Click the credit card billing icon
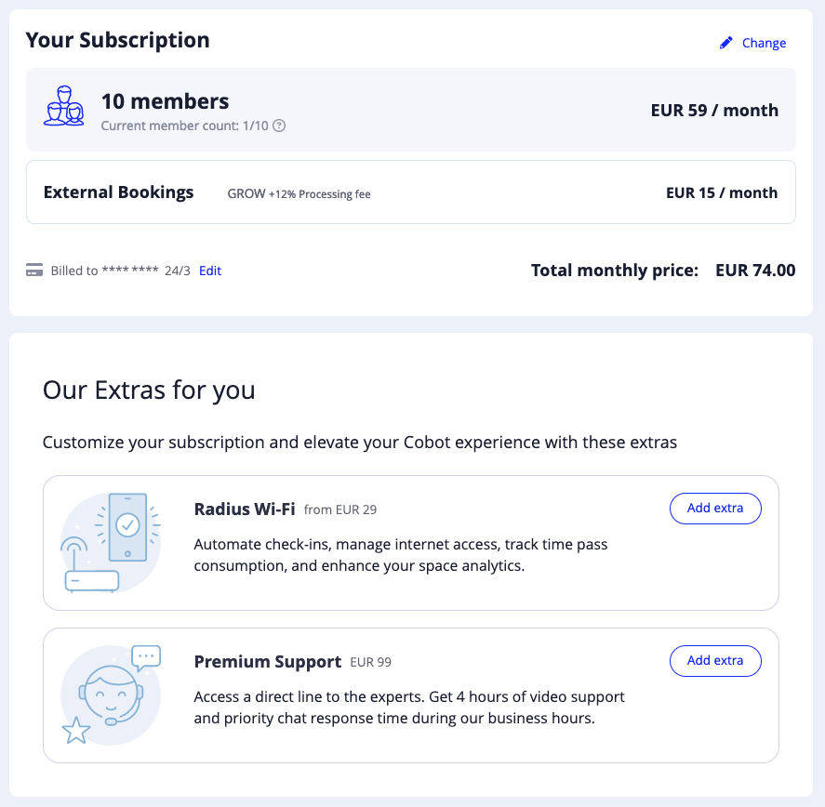 pyautogui.click(x=34, y=271)
